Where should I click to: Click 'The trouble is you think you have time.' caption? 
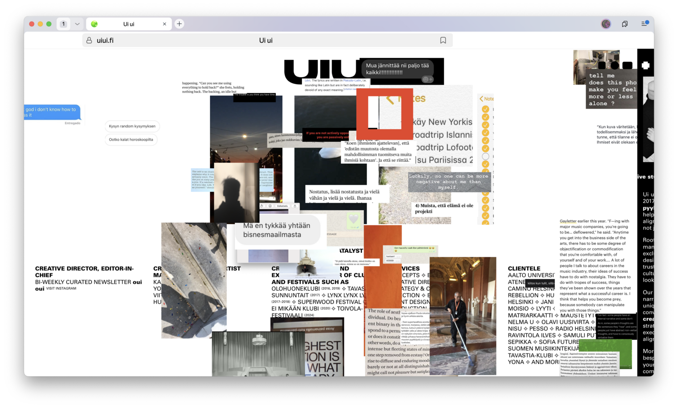(255, 95)
